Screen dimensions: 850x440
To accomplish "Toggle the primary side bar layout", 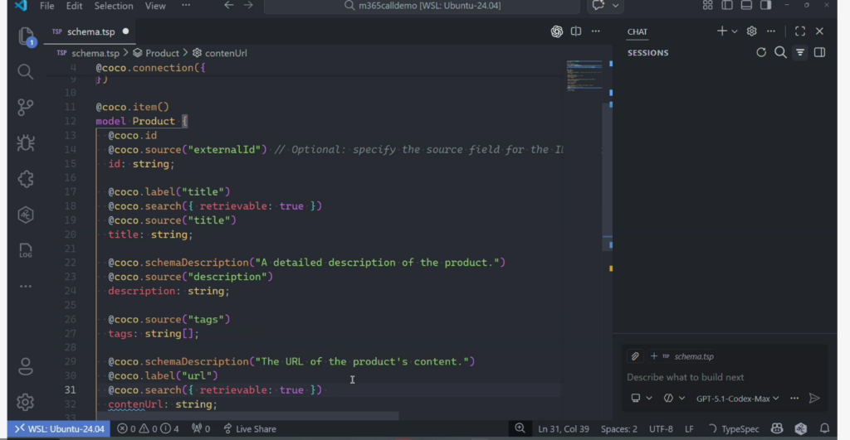I will [x=727, y=6].
